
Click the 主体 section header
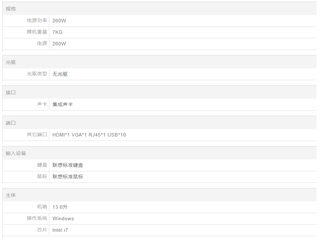pyautogui.click(x=11, y=195)
